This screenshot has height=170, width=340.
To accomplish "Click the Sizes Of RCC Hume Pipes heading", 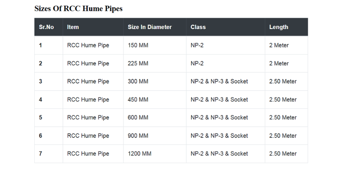I will (79, 9).
